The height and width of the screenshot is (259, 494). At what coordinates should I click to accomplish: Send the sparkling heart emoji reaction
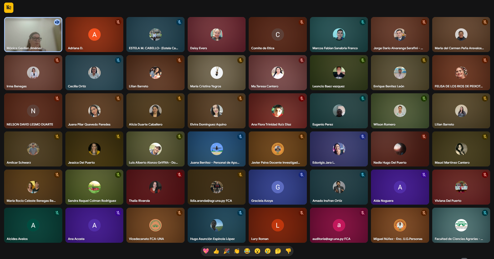point(206,251)
